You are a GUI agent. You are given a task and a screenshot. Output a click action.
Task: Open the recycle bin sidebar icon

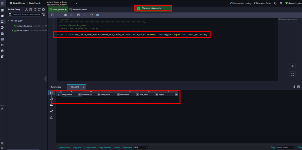tap(2, 57)
